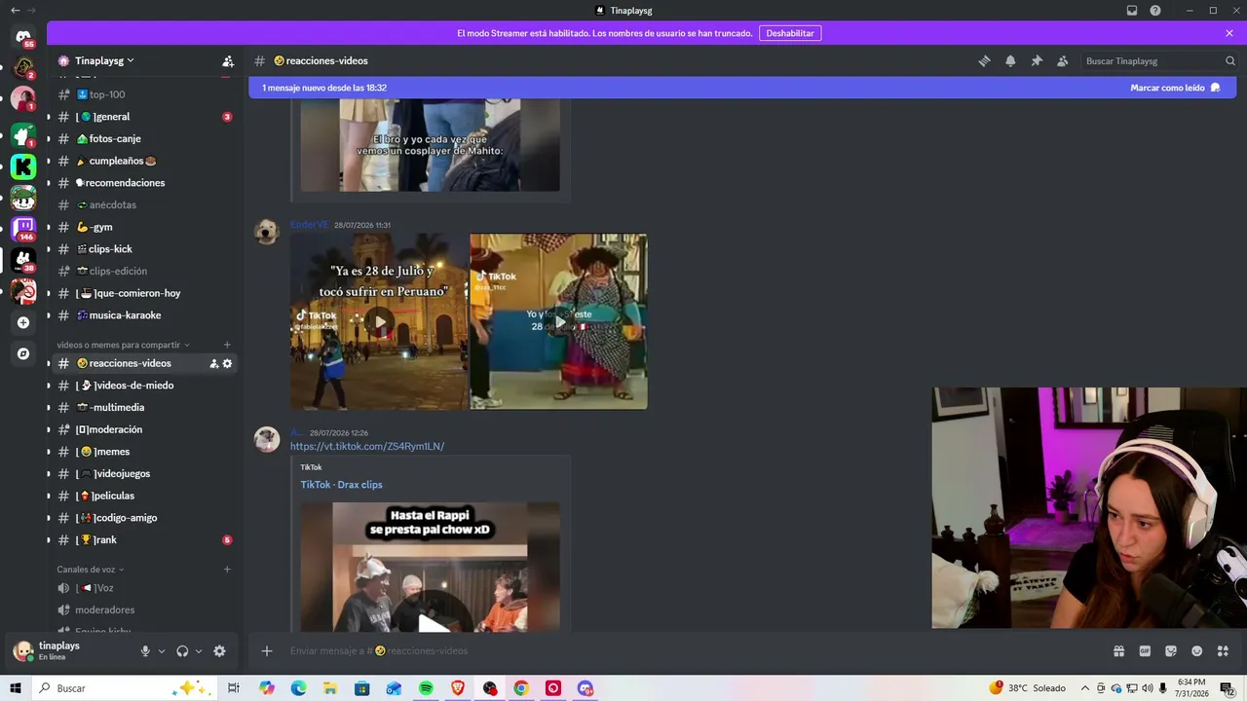Add a server with plus icon
The width and height of the screenshot is (1247, 701).
point(23,322)
